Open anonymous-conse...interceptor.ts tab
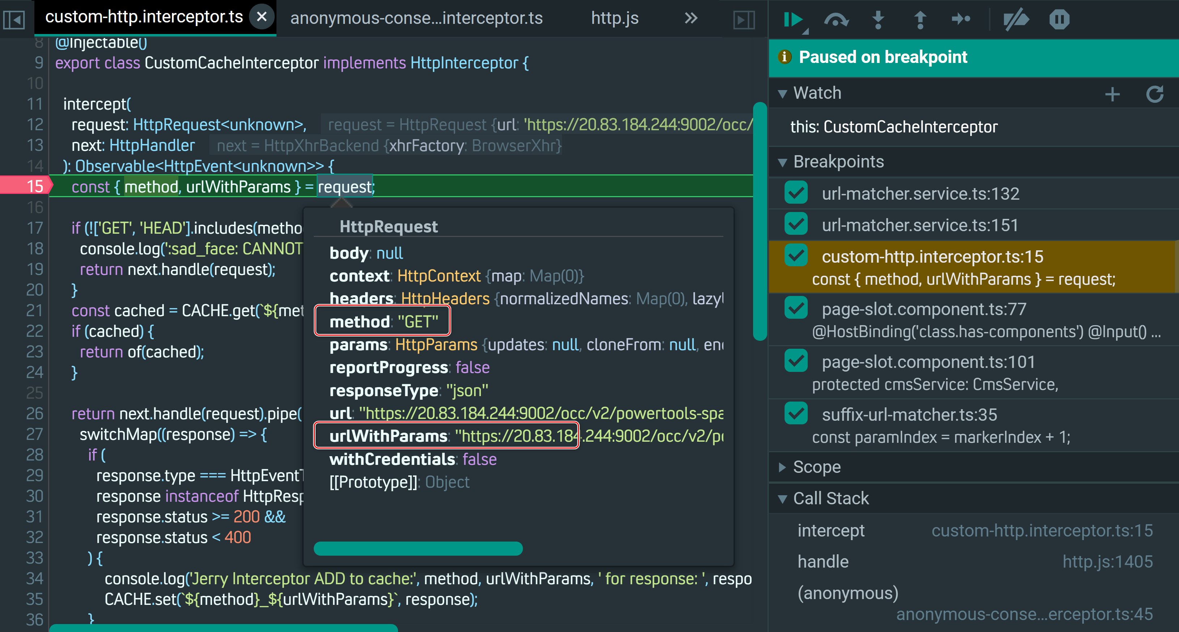This screenshot has width=1179, height=632. pyautogui.click(x=416, y=18)
